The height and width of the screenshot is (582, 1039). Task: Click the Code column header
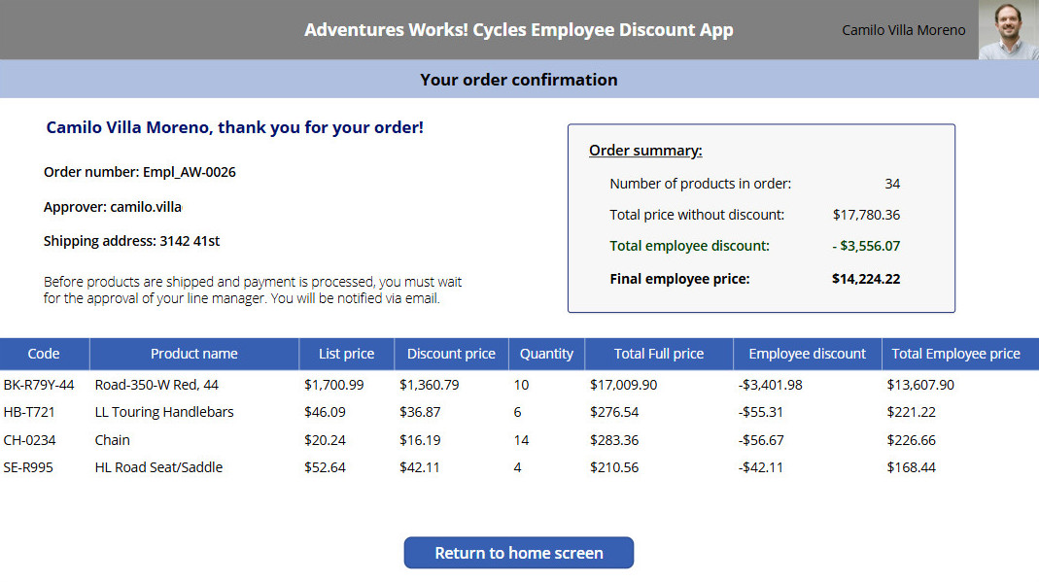click(x=44, y=354)
